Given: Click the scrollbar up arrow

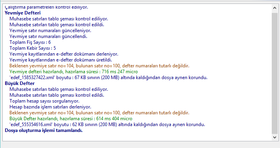Looking at the screenshot, I should [x=275, y=8].
